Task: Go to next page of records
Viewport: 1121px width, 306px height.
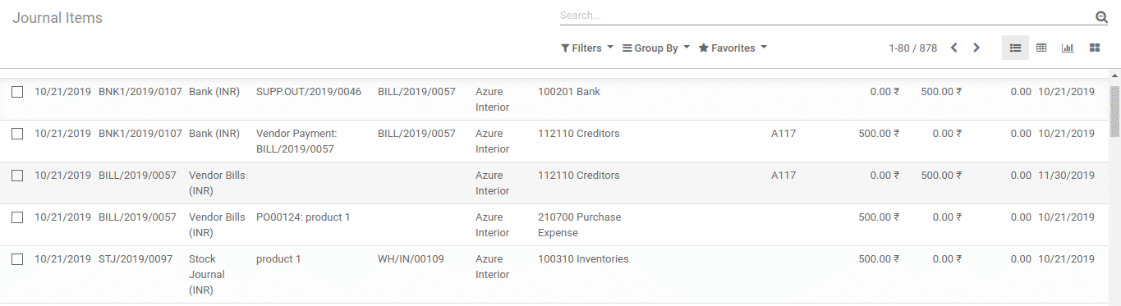Action: (976, 48)
